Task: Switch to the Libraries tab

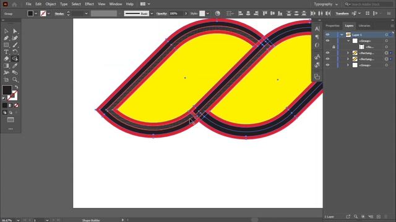Action: 364,26
